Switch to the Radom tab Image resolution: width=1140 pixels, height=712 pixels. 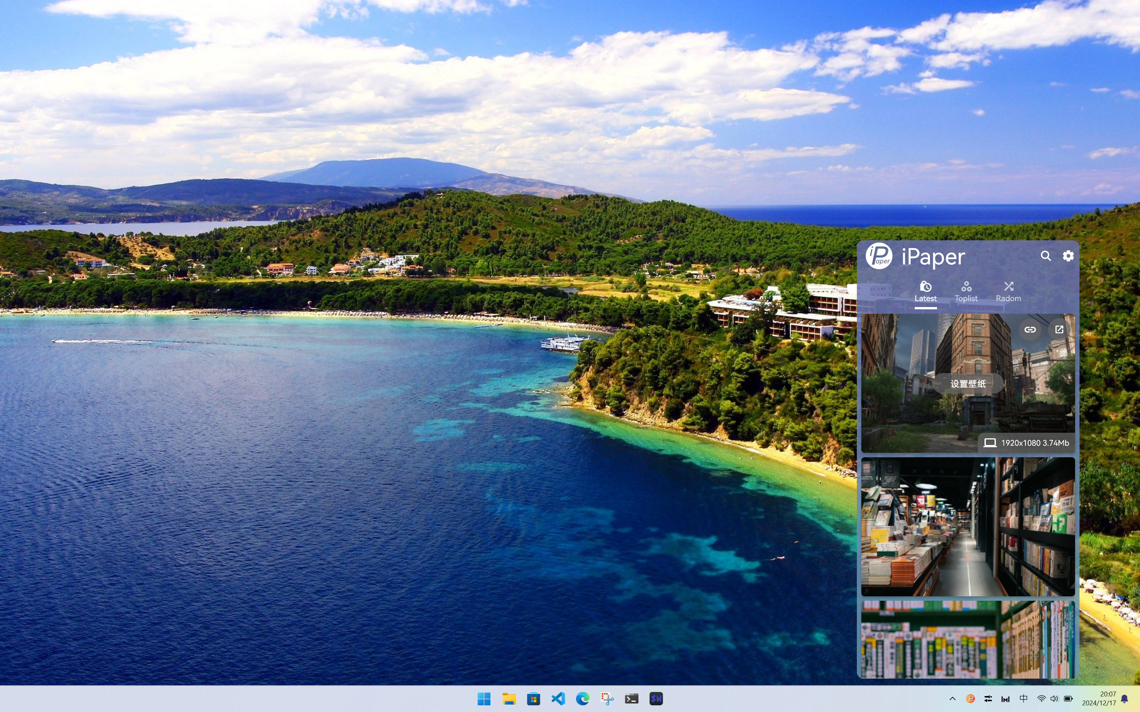coord(1008,292)
